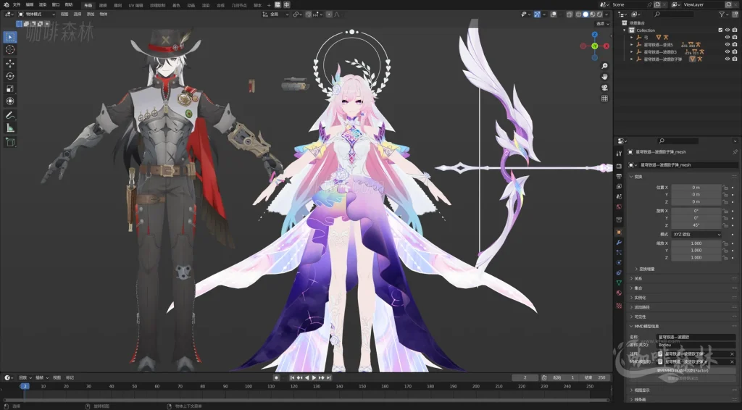742x410 pixels.
Task: Open the Object Mode dropdown
Action: (36, 14)
